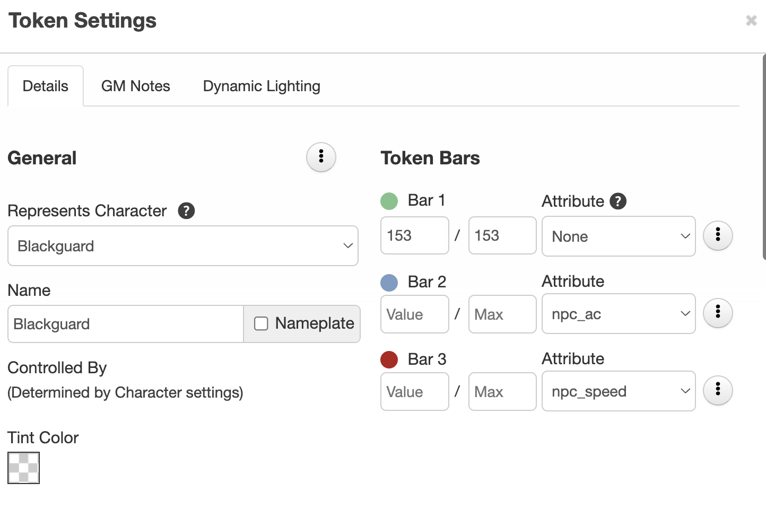This screenshot has width=766, height=527.
Task: Open Bar 2 three-dot options menu
Action: 717,313
